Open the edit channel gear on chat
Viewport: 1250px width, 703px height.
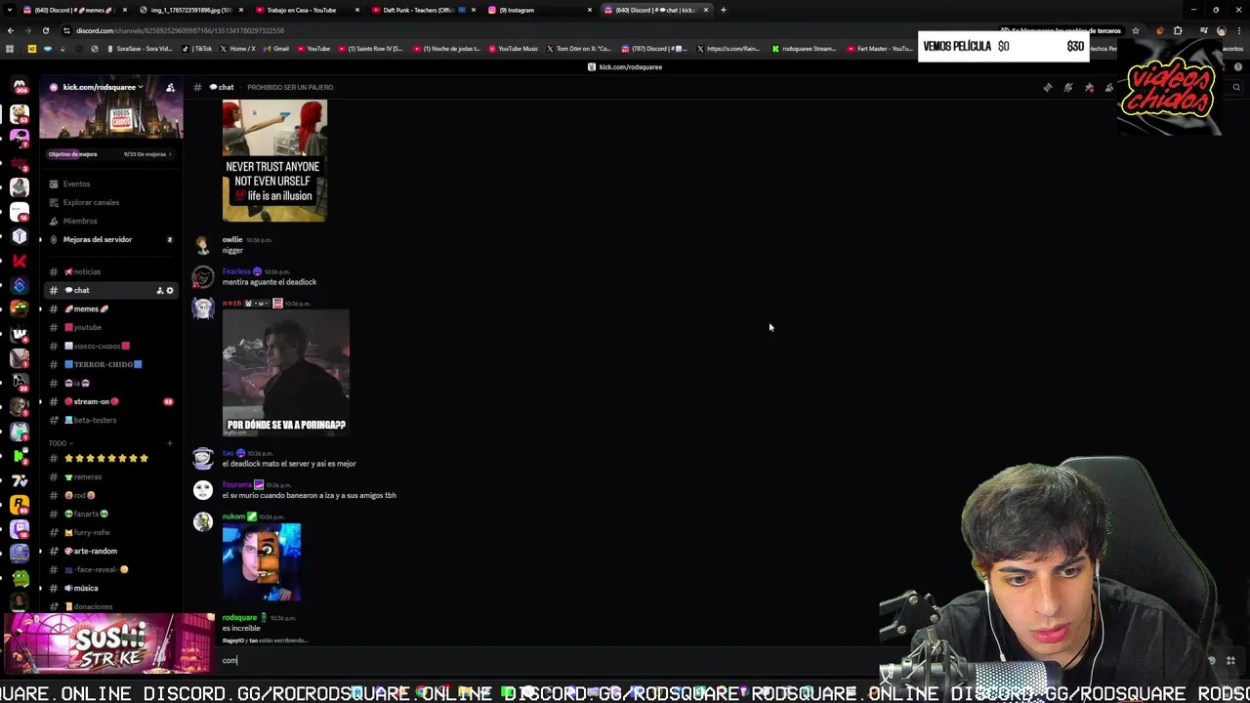pyautogui.click(x=170, y=290)
